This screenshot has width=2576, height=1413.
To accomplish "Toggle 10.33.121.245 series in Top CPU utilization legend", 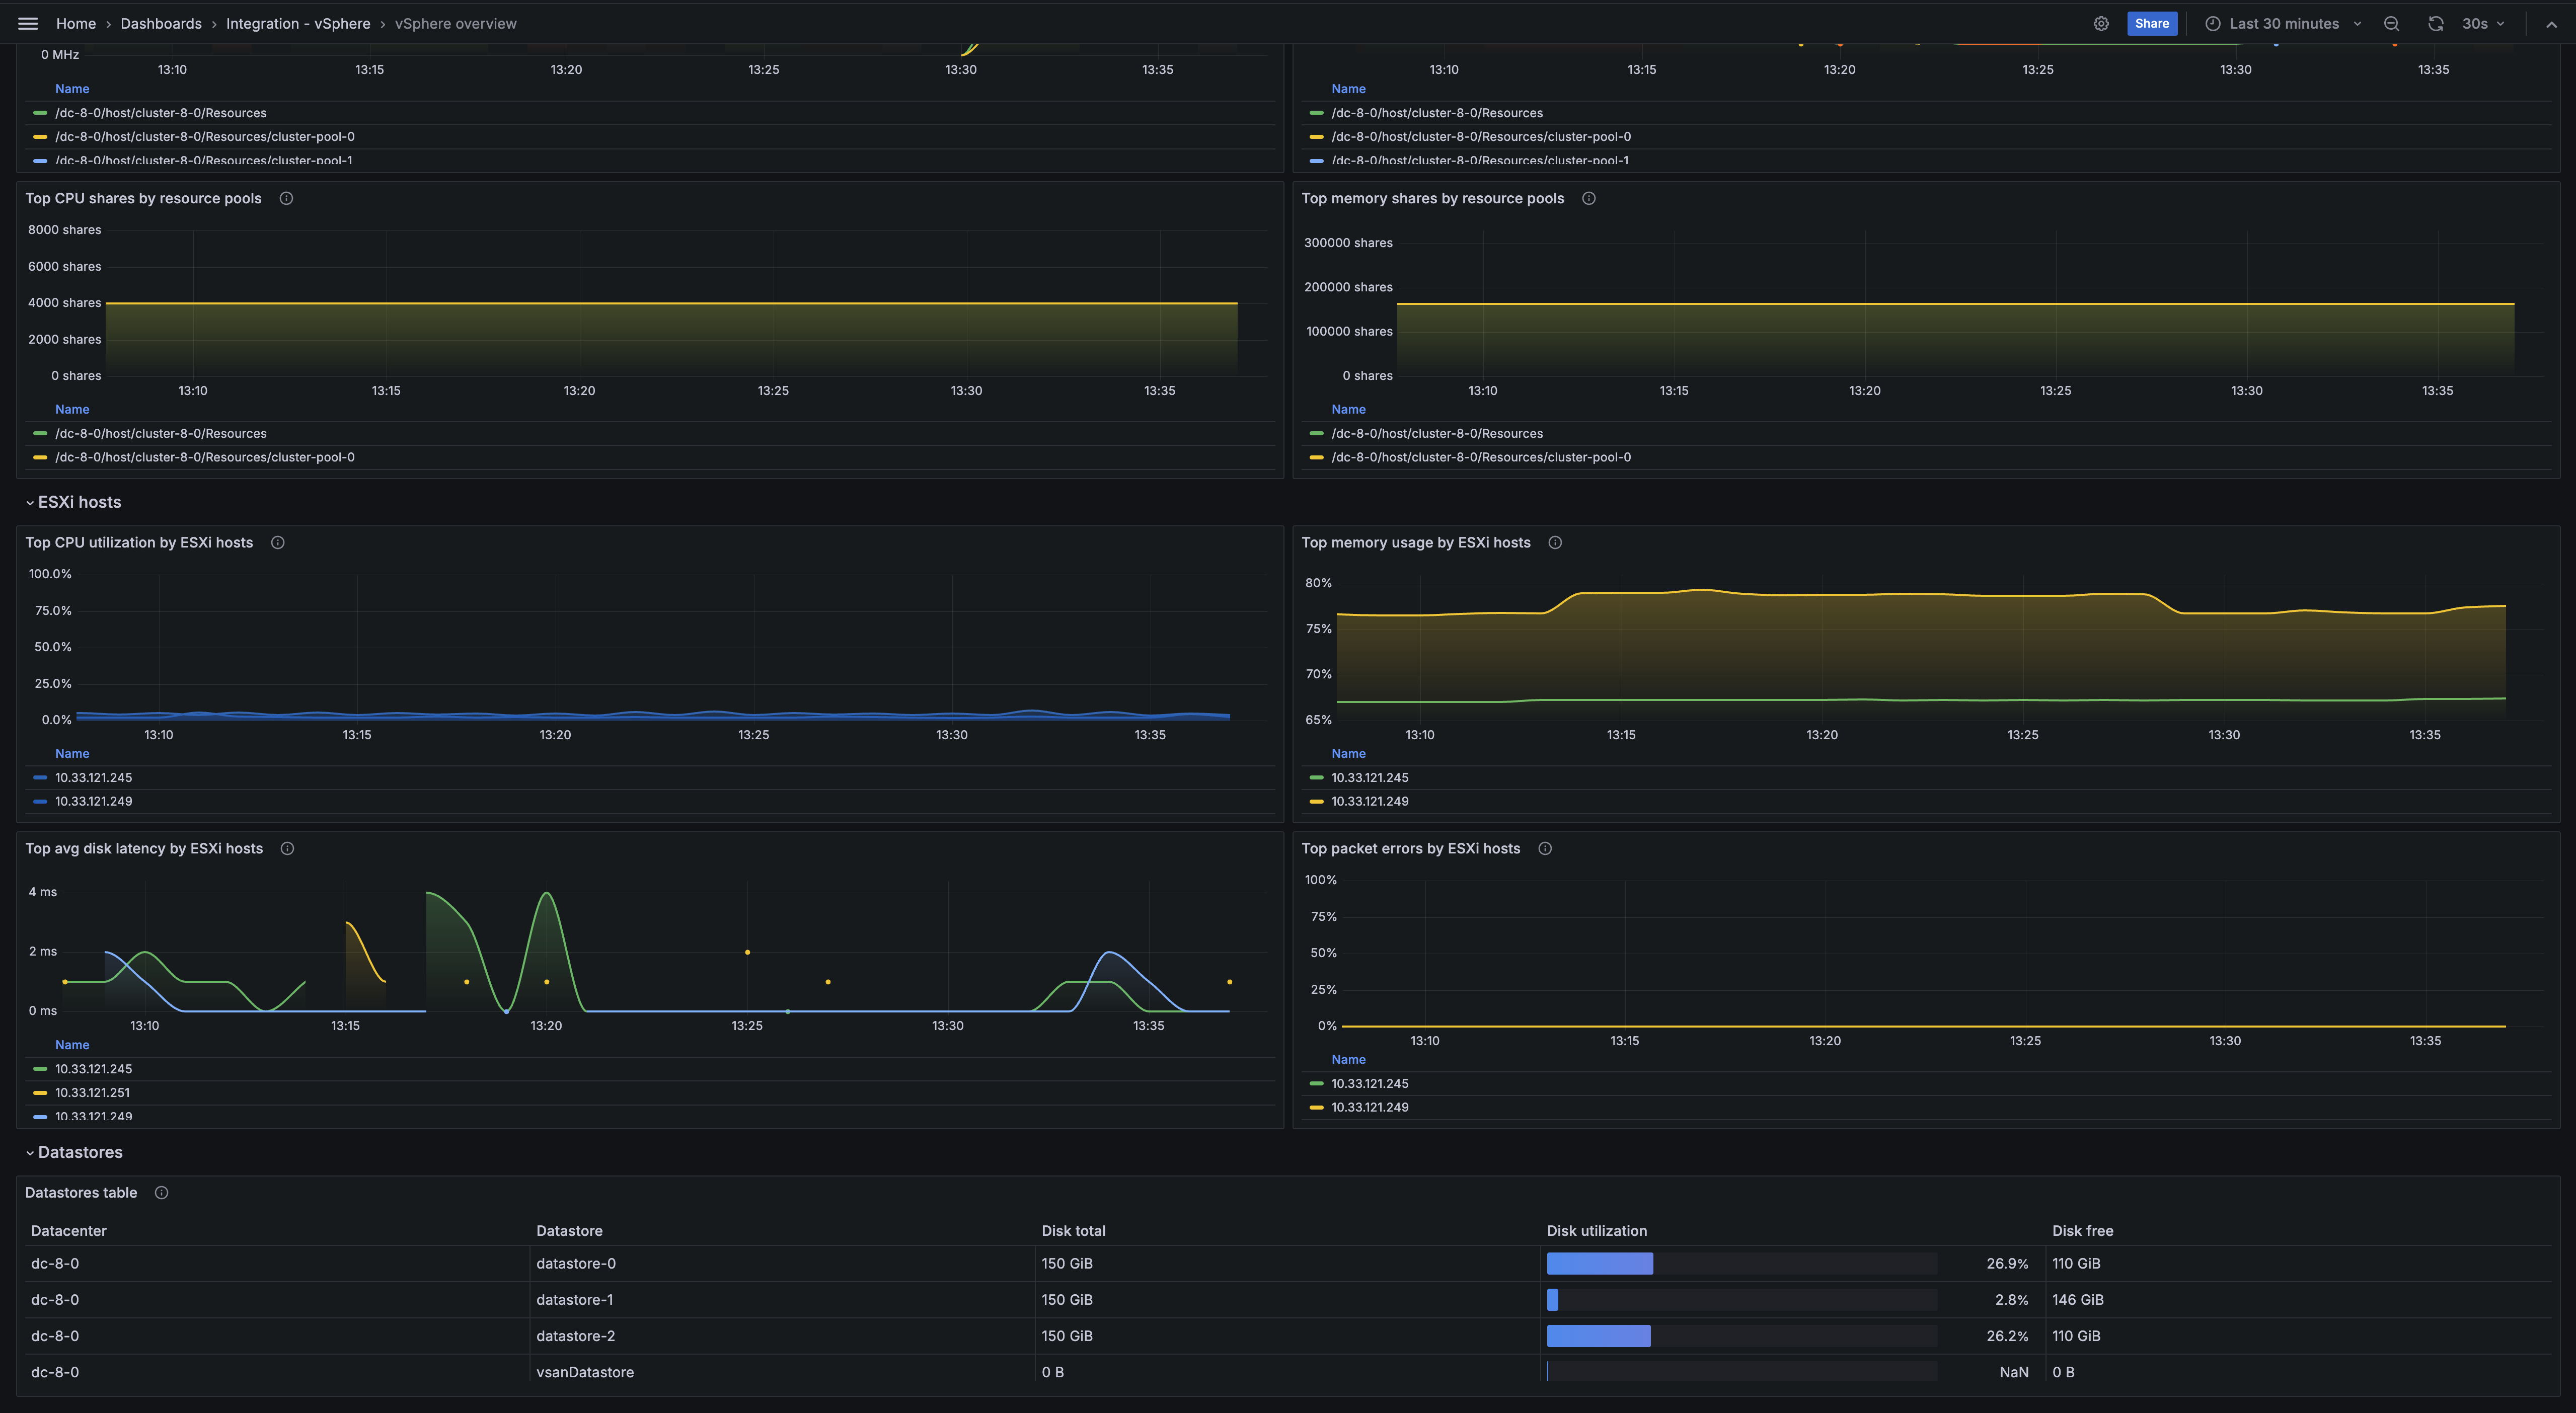I will (94, 777).
